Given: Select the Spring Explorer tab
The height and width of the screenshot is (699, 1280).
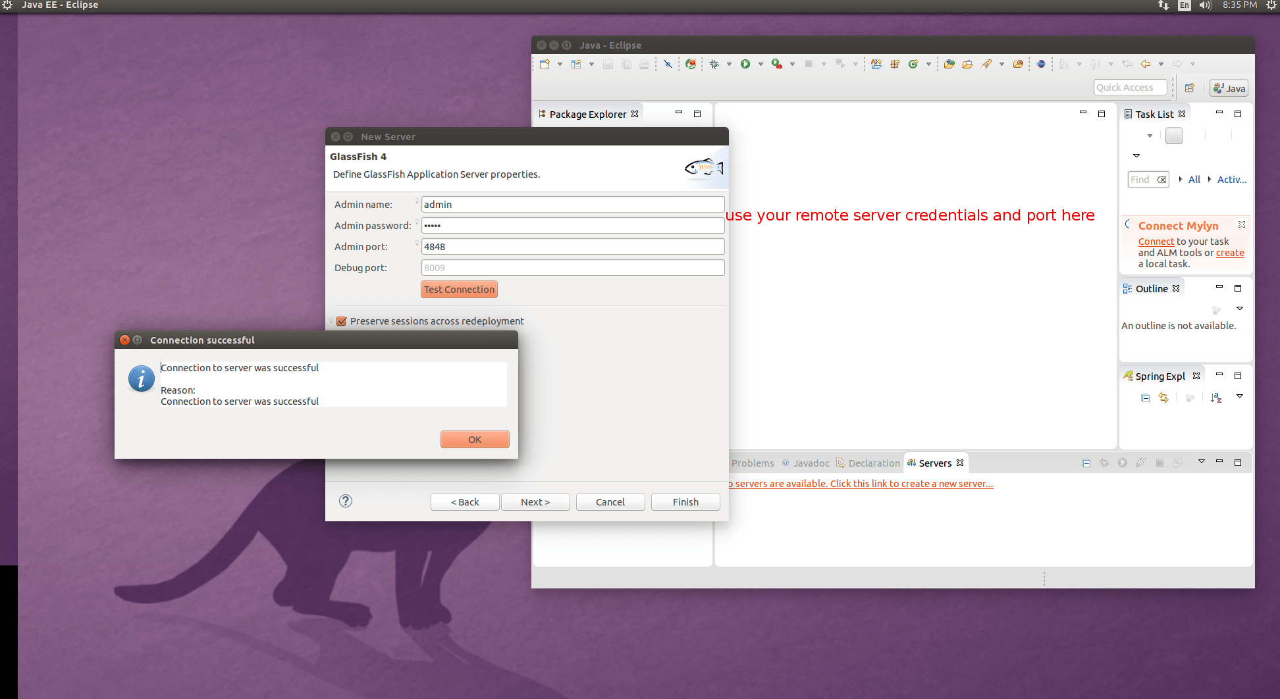Looking at the screenshot, I should pyautogui.click(x=1161, y=376).
